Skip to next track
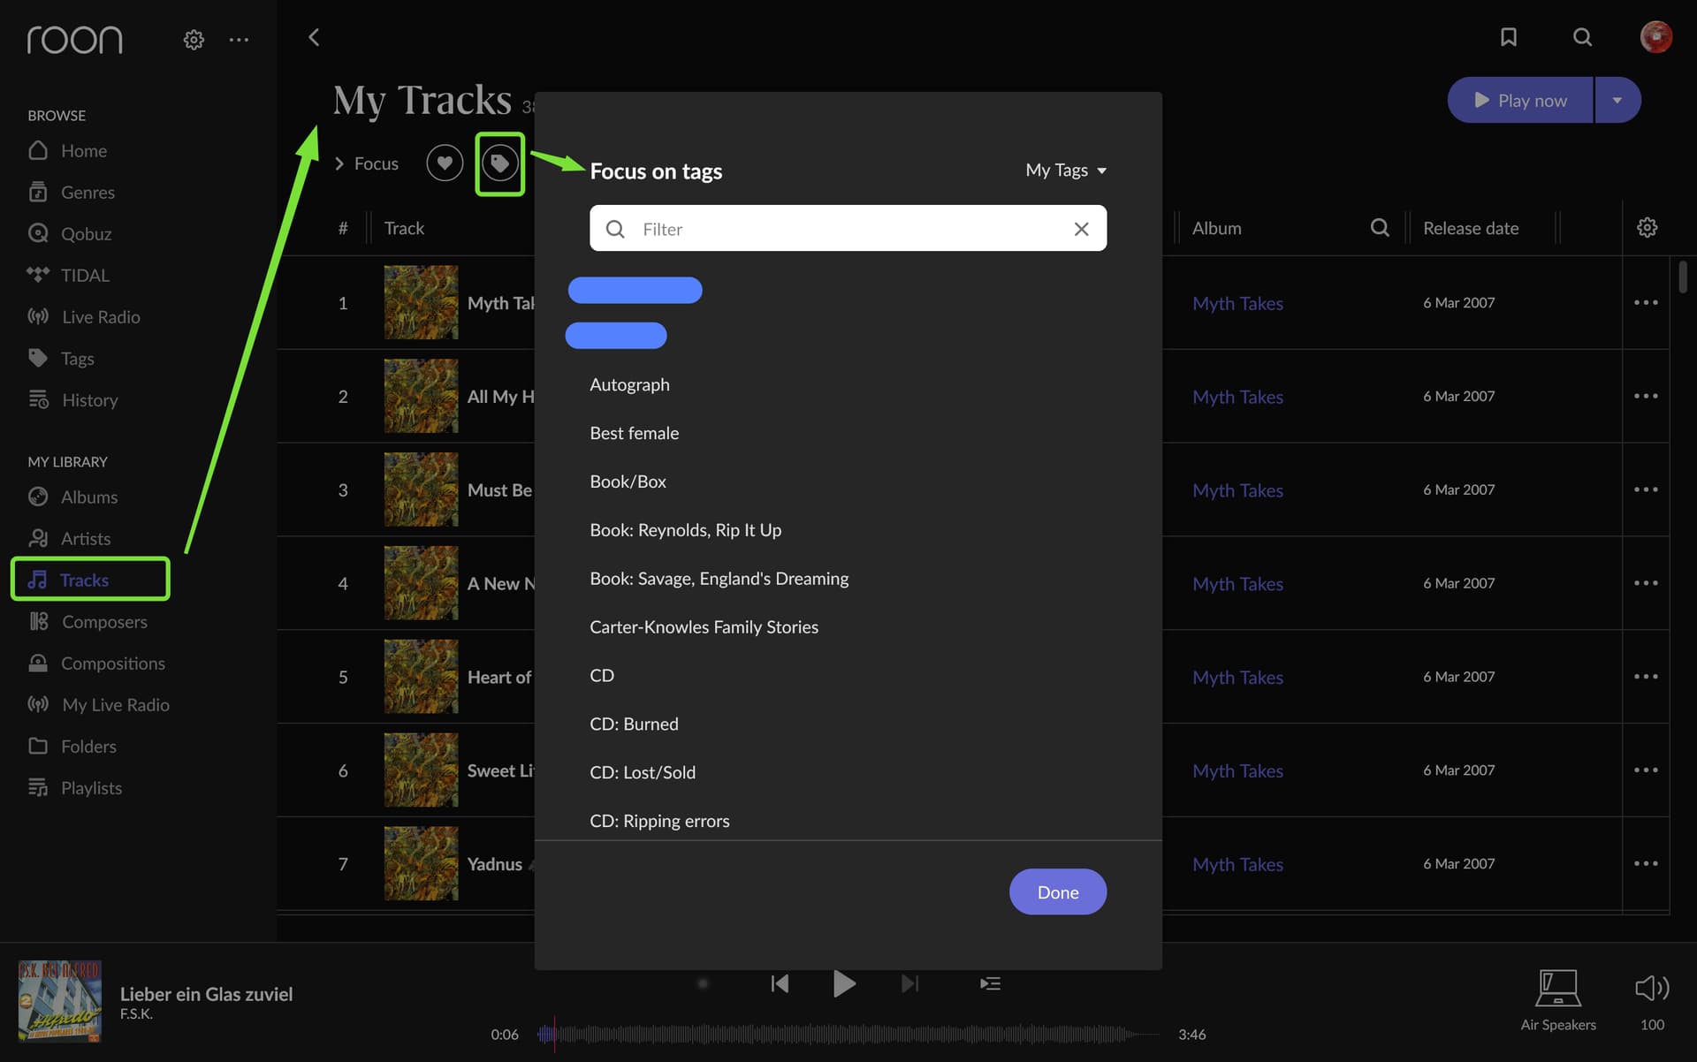Image resolution: width=1697 pixels, height=1062 pixels. tap(909, 983)
